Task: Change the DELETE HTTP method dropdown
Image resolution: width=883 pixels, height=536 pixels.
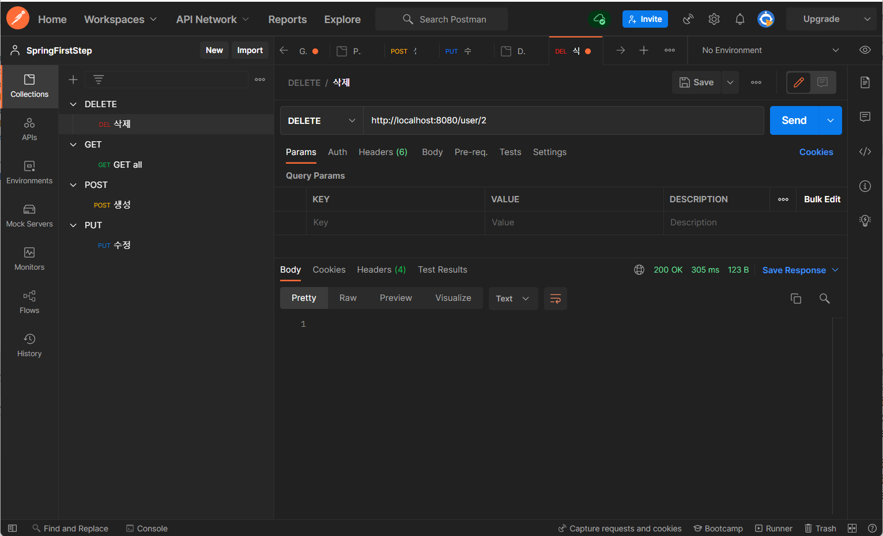Action: [322, 120]
